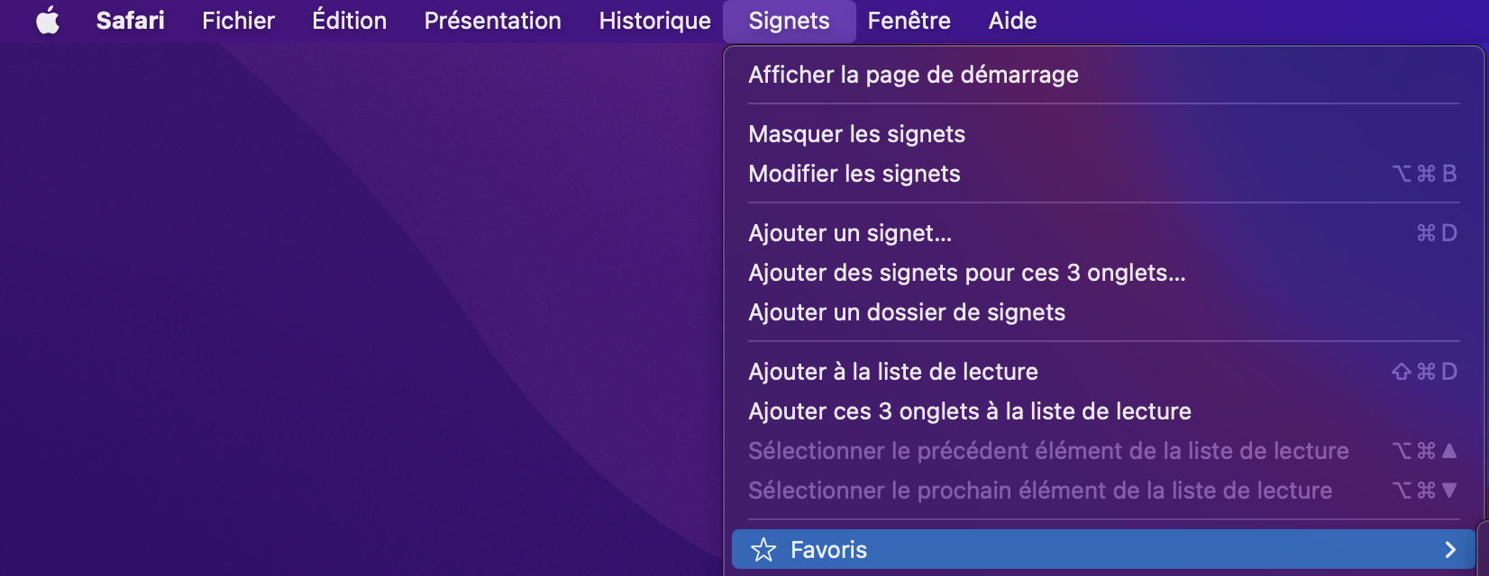Choose Modifier les signets
1489x576 pixels.
[x=854, y=174]
